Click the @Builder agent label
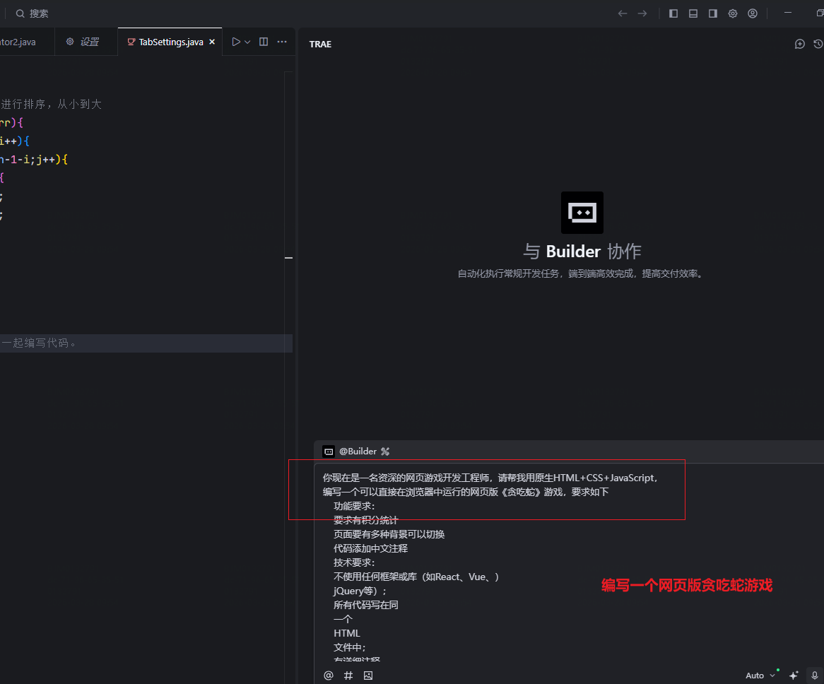This screenshot has height=684, width=824. 358,452
